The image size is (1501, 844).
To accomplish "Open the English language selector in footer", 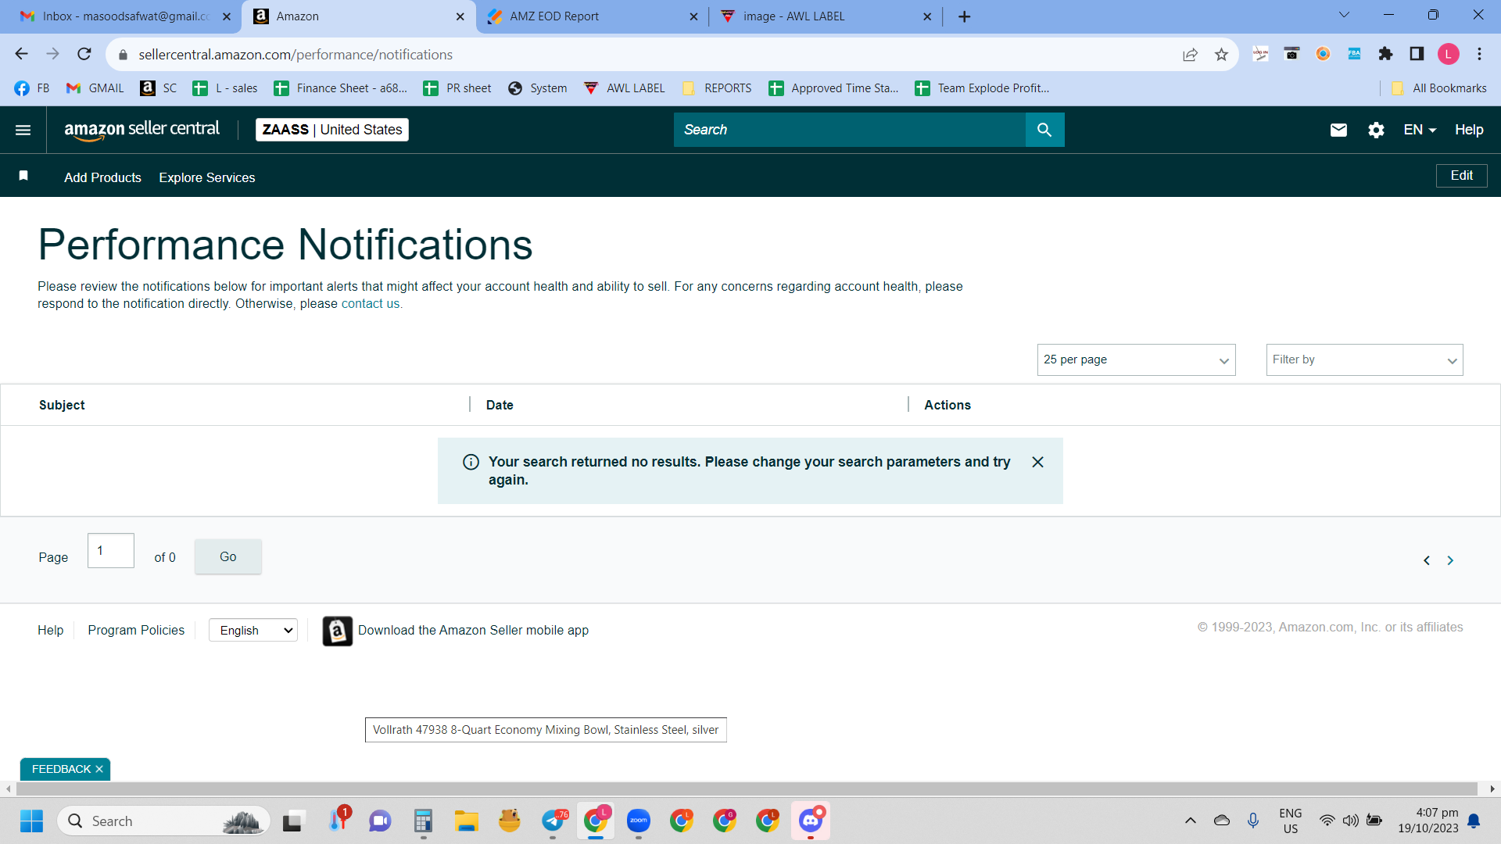I will (x=253, y=631).
